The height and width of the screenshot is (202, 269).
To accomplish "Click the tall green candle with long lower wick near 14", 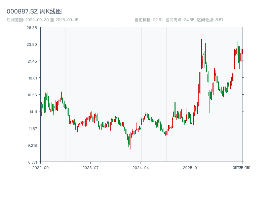I will (209, 101).
